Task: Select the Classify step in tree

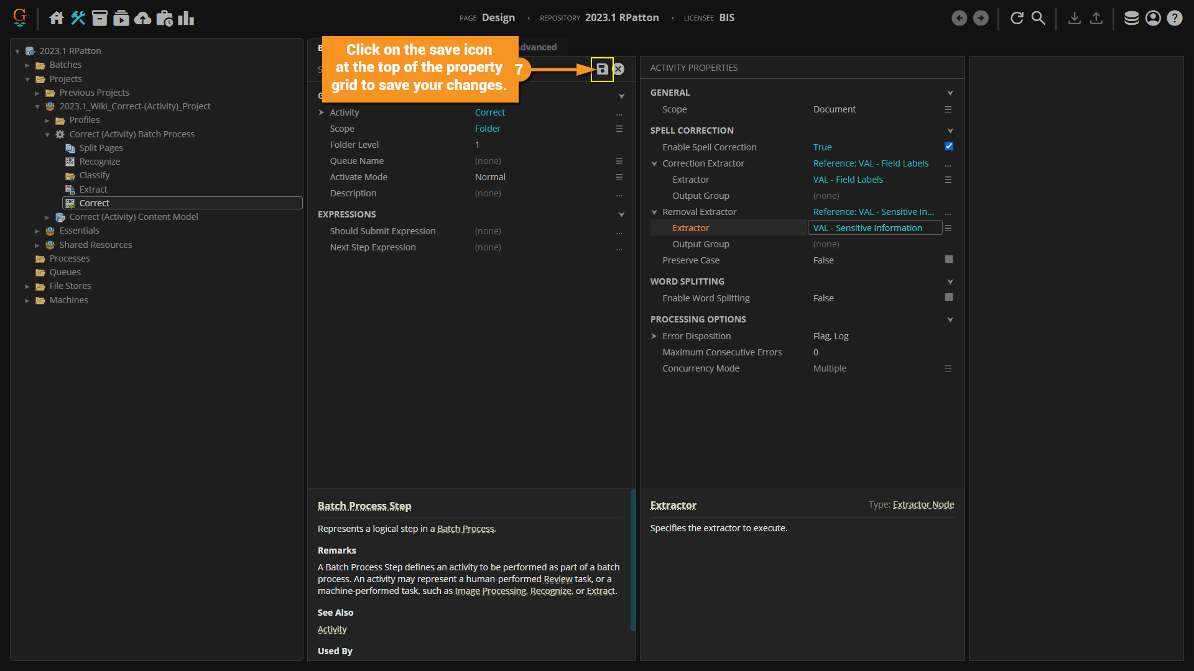Action: [94, 175]
